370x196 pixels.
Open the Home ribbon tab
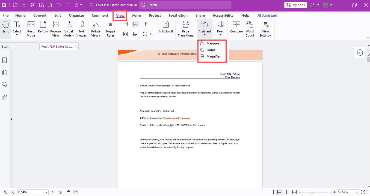tap(20, 15)
